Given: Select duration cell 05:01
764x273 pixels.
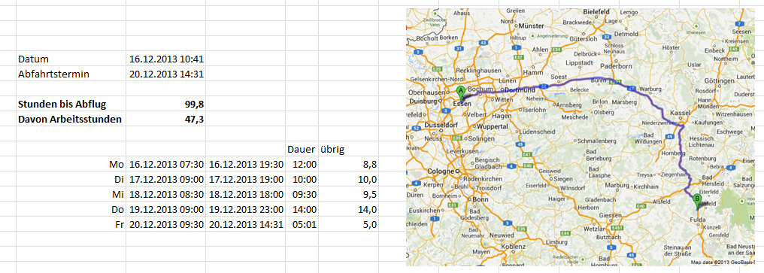Looking at the screenshot, I should (x=302, y=225).
